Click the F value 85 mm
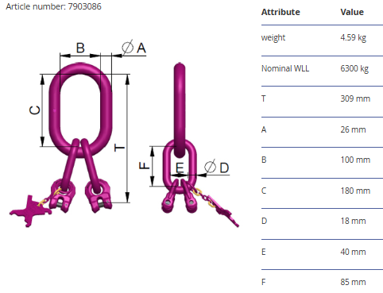 tap(353, 282)
